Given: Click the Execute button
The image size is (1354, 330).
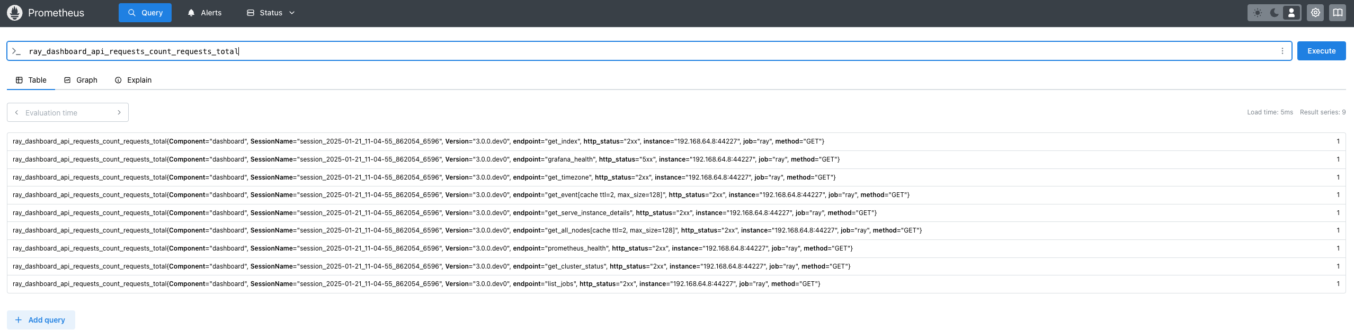Looking at the screenshot, I should [x=1321, y=51].
